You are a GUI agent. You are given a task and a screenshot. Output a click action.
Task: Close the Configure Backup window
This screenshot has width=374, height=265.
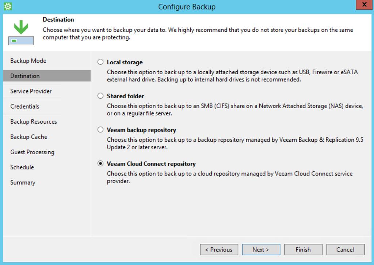point(364,4)
